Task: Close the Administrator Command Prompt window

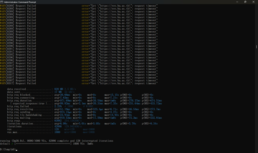Action: (x=254, y=2)
